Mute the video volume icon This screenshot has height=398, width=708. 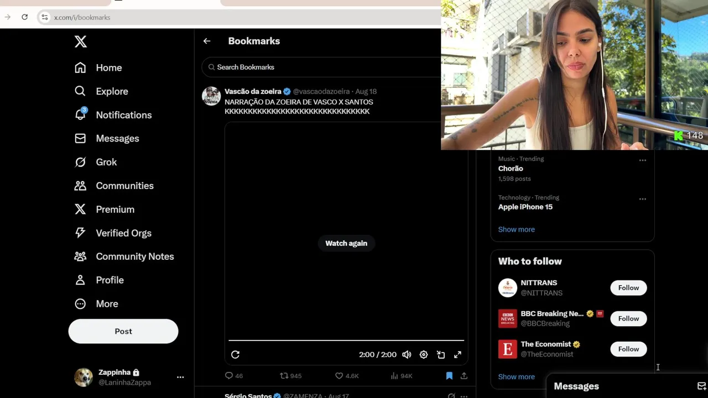point(407,355)
